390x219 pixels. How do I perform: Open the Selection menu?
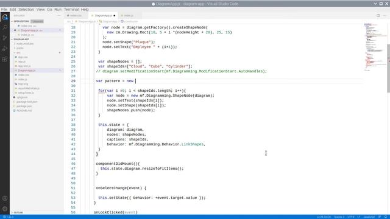tap(26, 10)
